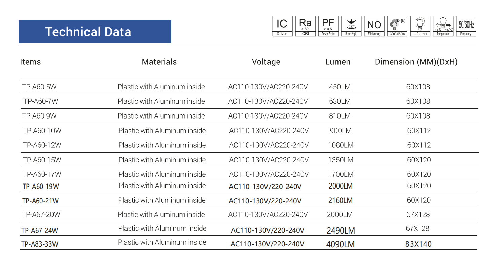Click the Technical Data heading banner

pos(95,32)
